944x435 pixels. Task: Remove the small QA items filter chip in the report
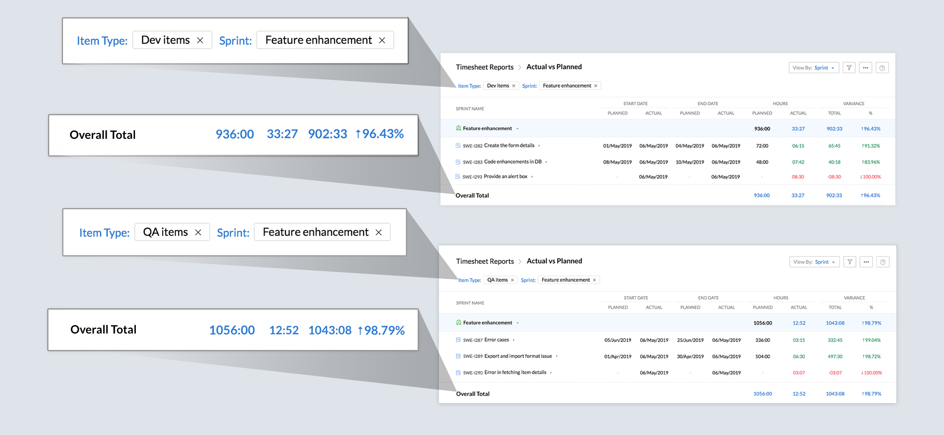pos(513,280)
